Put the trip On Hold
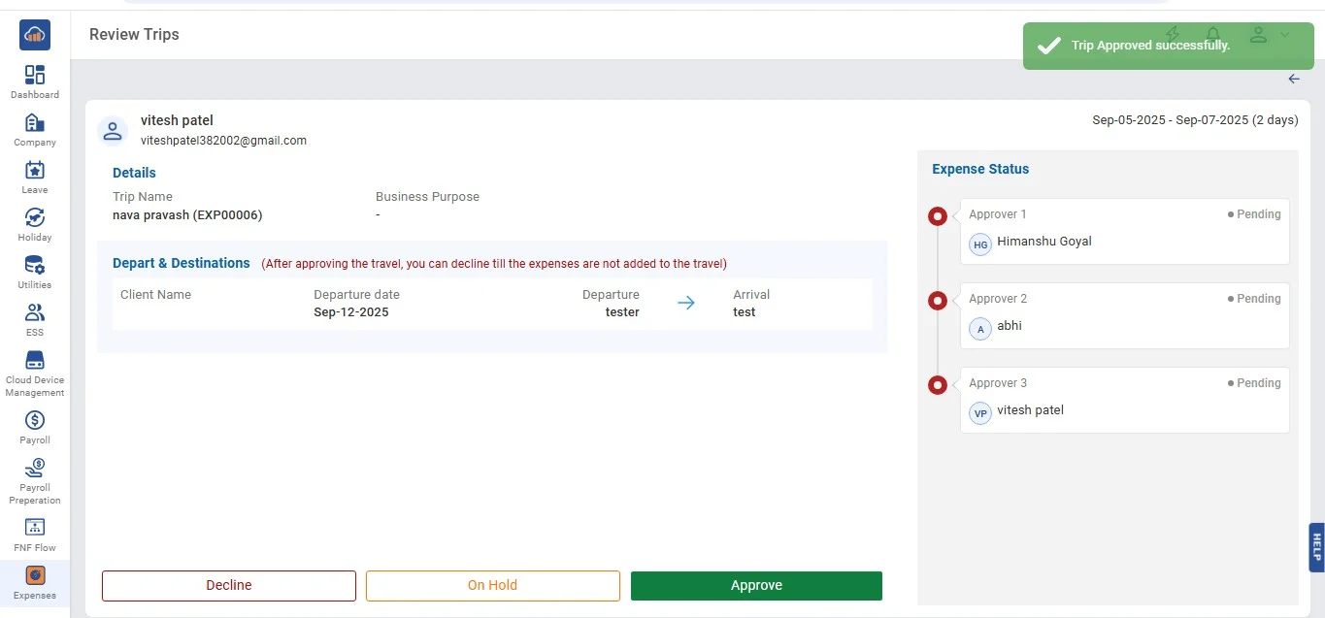The image size is (1325, 618). point(492,586)
